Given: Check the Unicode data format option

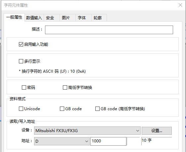Looking at the screenshot, I should coord(21,109).
